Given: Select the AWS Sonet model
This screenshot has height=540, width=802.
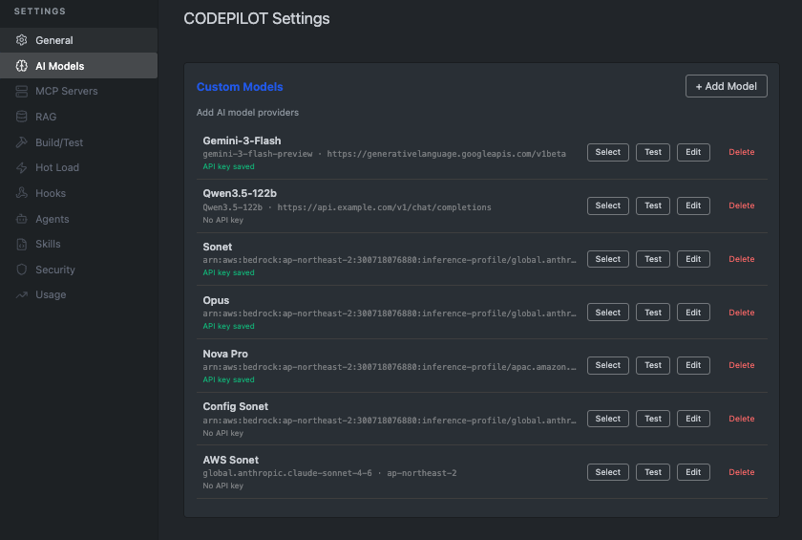Looking at the screenshot, I should click(x=607, y=472).
